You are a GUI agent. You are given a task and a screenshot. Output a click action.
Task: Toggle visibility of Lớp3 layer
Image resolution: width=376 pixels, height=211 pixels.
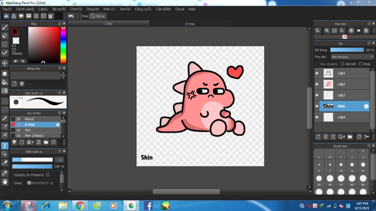pyautogui.click(x=317, y=95)
